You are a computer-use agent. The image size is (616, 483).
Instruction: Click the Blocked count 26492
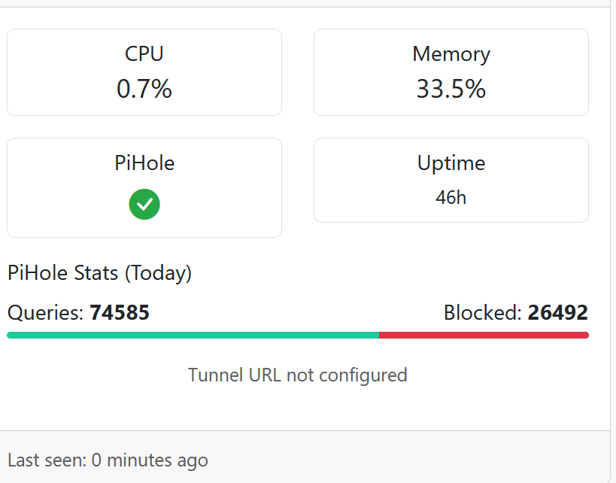(558, 313)
